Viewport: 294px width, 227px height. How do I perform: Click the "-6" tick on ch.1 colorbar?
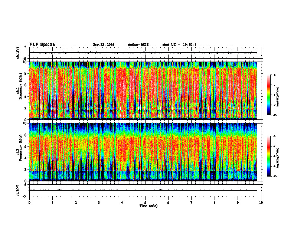pyautogui.click(x=274, y=75)
